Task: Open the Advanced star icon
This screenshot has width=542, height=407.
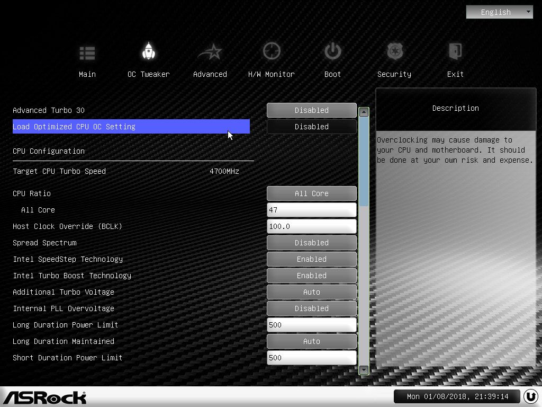Action: tap(210, 52)
